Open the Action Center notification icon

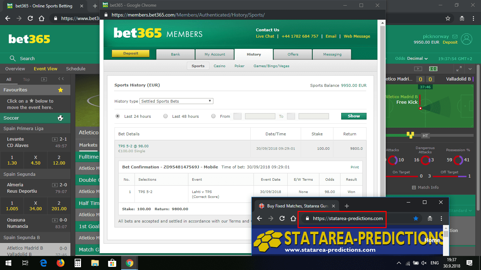(469, 263)
